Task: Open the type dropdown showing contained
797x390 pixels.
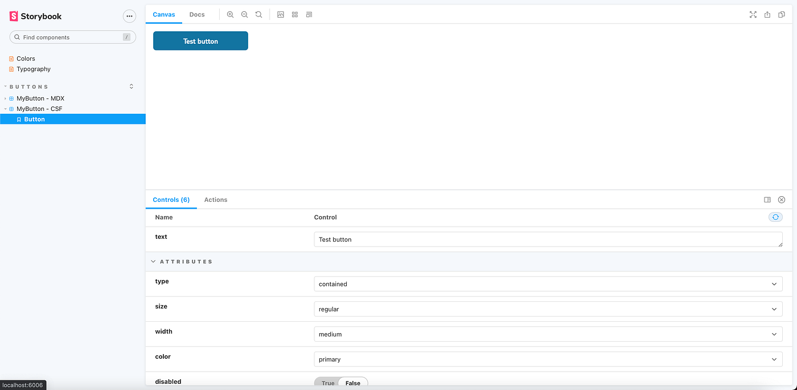Action: click(548, 284)
